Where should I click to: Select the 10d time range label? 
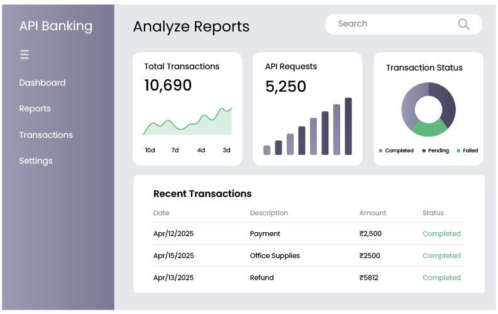coord(150,150)
